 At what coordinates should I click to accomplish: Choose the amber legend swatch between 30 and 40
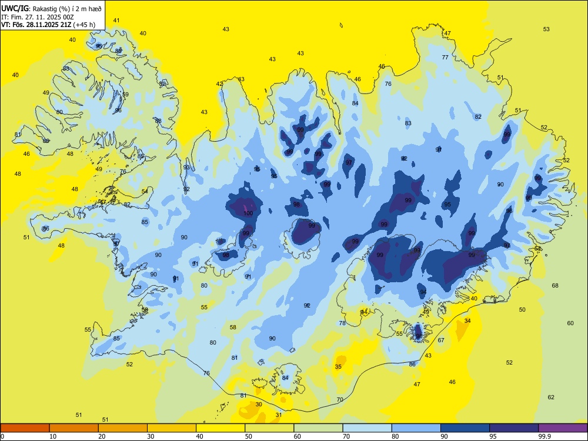[x=172, y=428]
